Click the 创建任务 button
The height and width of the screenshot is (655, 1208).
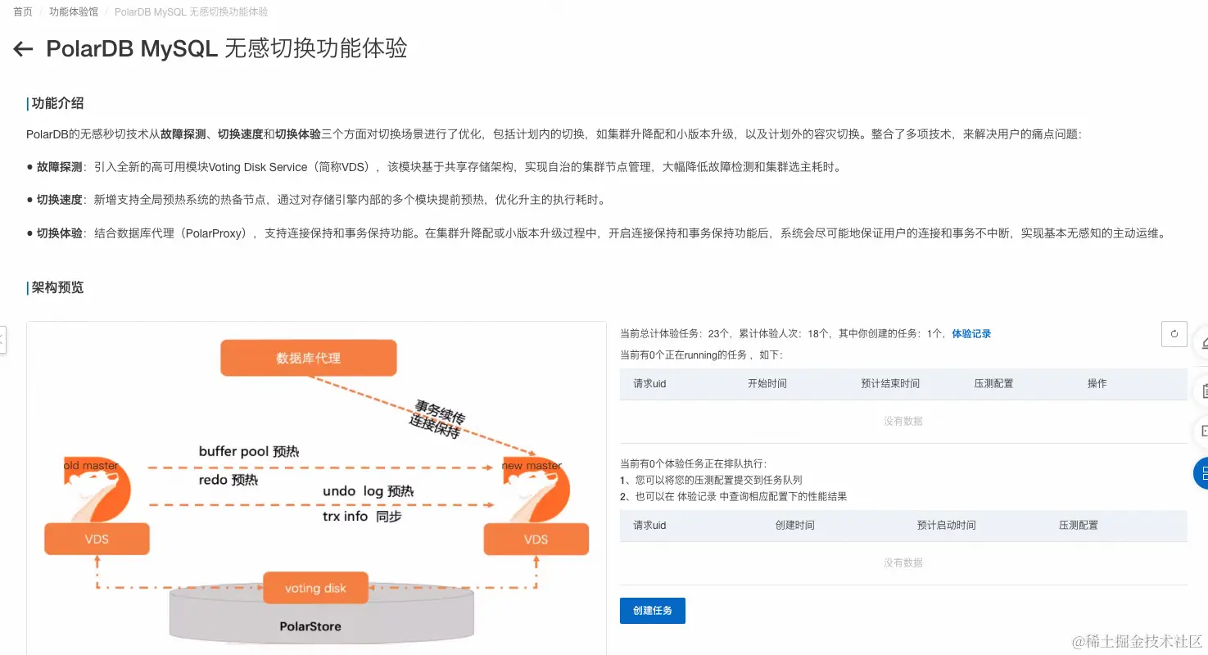pos(653,611)
